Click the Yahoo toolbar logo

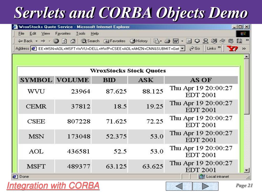232,48
